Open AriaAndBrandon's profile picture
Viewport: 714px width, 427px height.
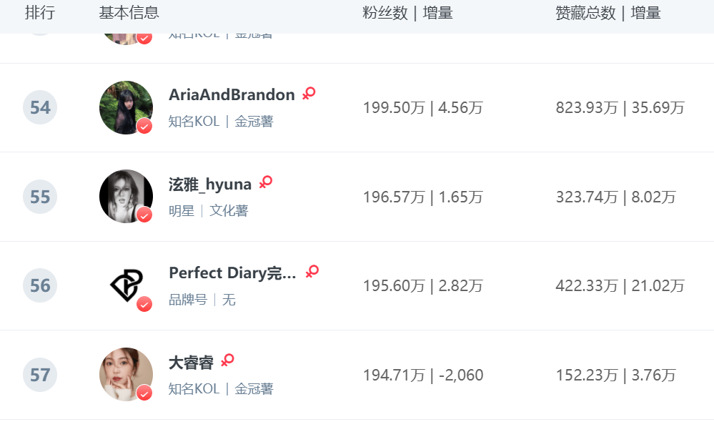[x=125, y=107]
